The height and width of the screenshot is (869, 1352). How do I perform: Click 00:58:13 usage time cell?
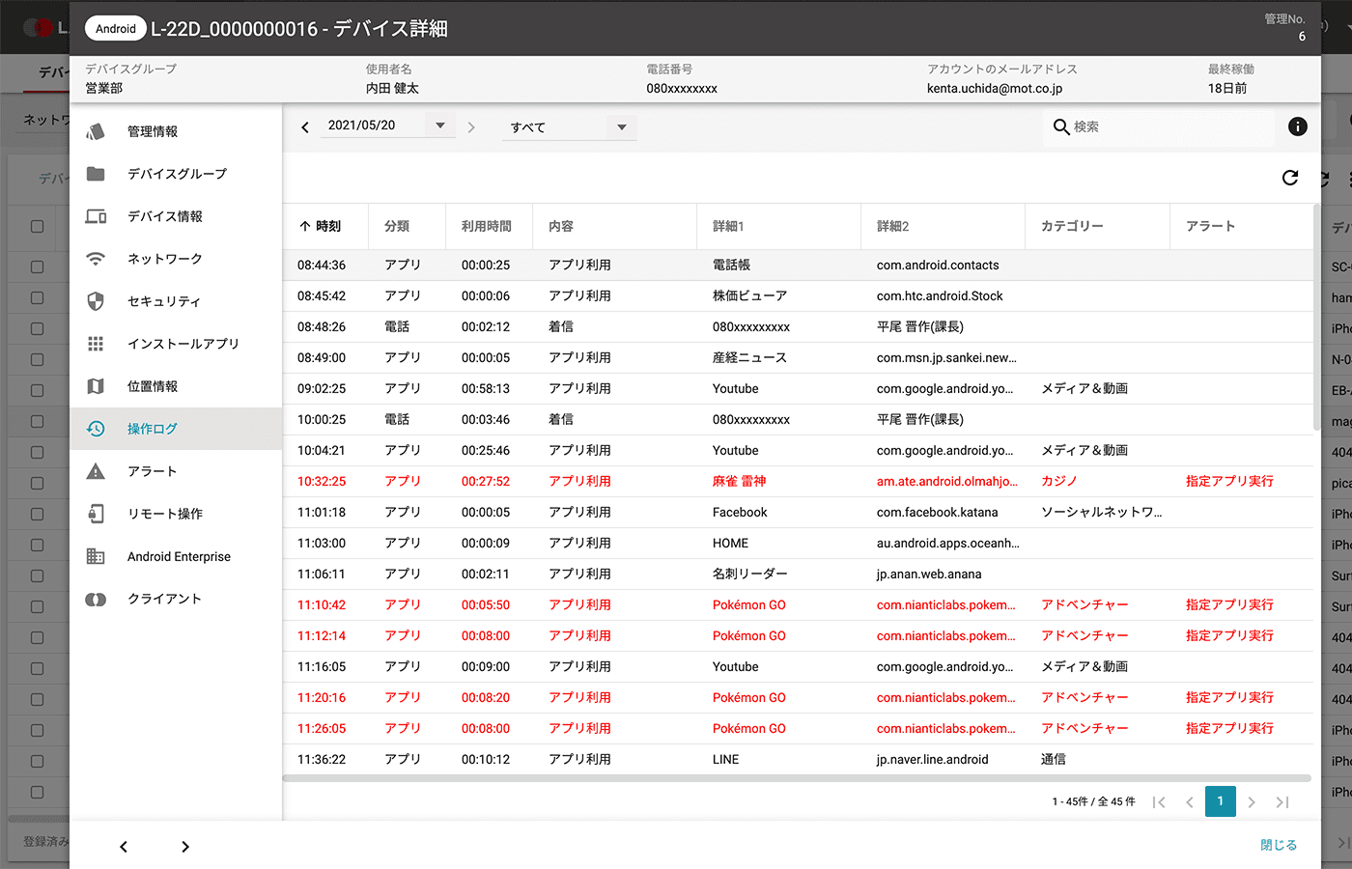(x=486, y=388)
